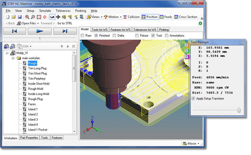Image resolution: width=251 pixels, height=155 pixels.
Task: Select the Island 1 Pocket workingstep
Action: click(x=38, y=129)
